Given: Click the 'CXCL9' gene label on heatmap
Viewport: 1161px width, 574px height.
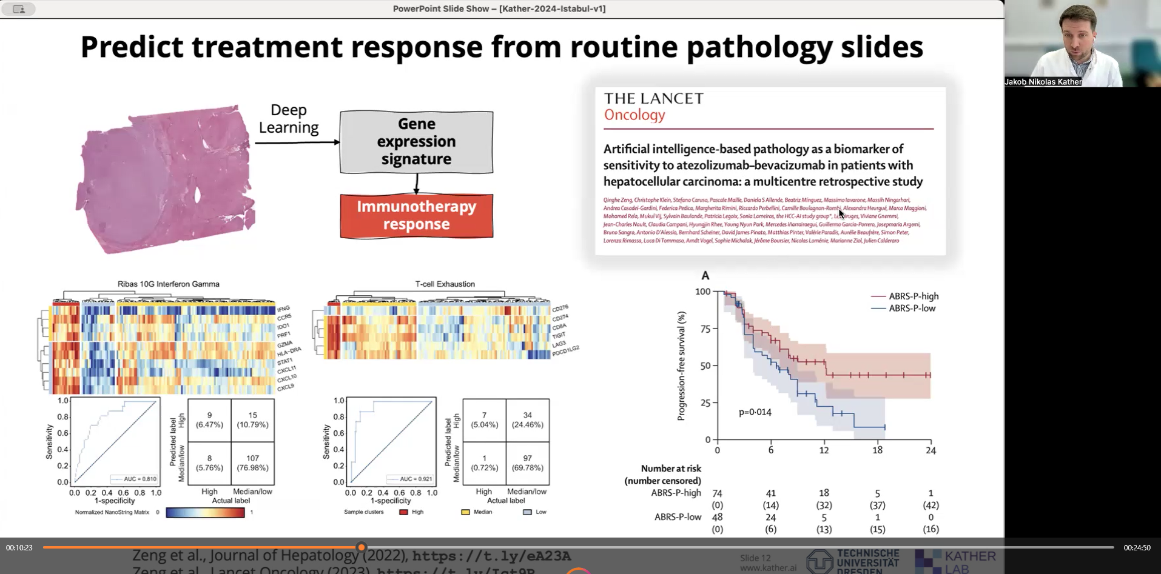Looking at the screenshot, I should 286,387.
